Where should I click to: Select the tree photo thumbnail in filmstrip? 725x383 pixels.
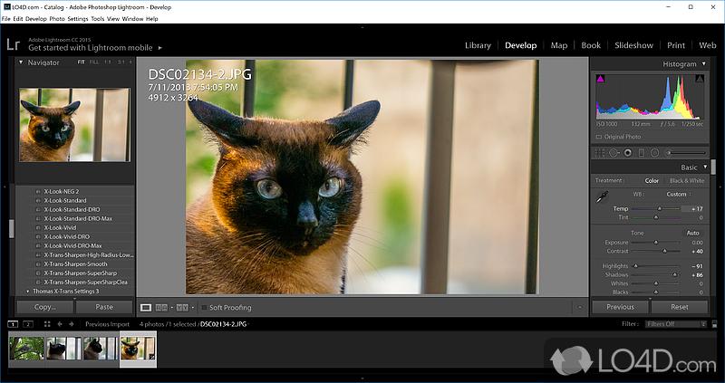(26, 349)
